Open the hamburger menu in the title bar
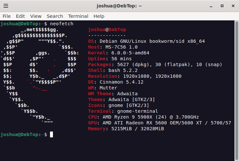The height and width of the screenshot is (161, 239). point(6,6)
